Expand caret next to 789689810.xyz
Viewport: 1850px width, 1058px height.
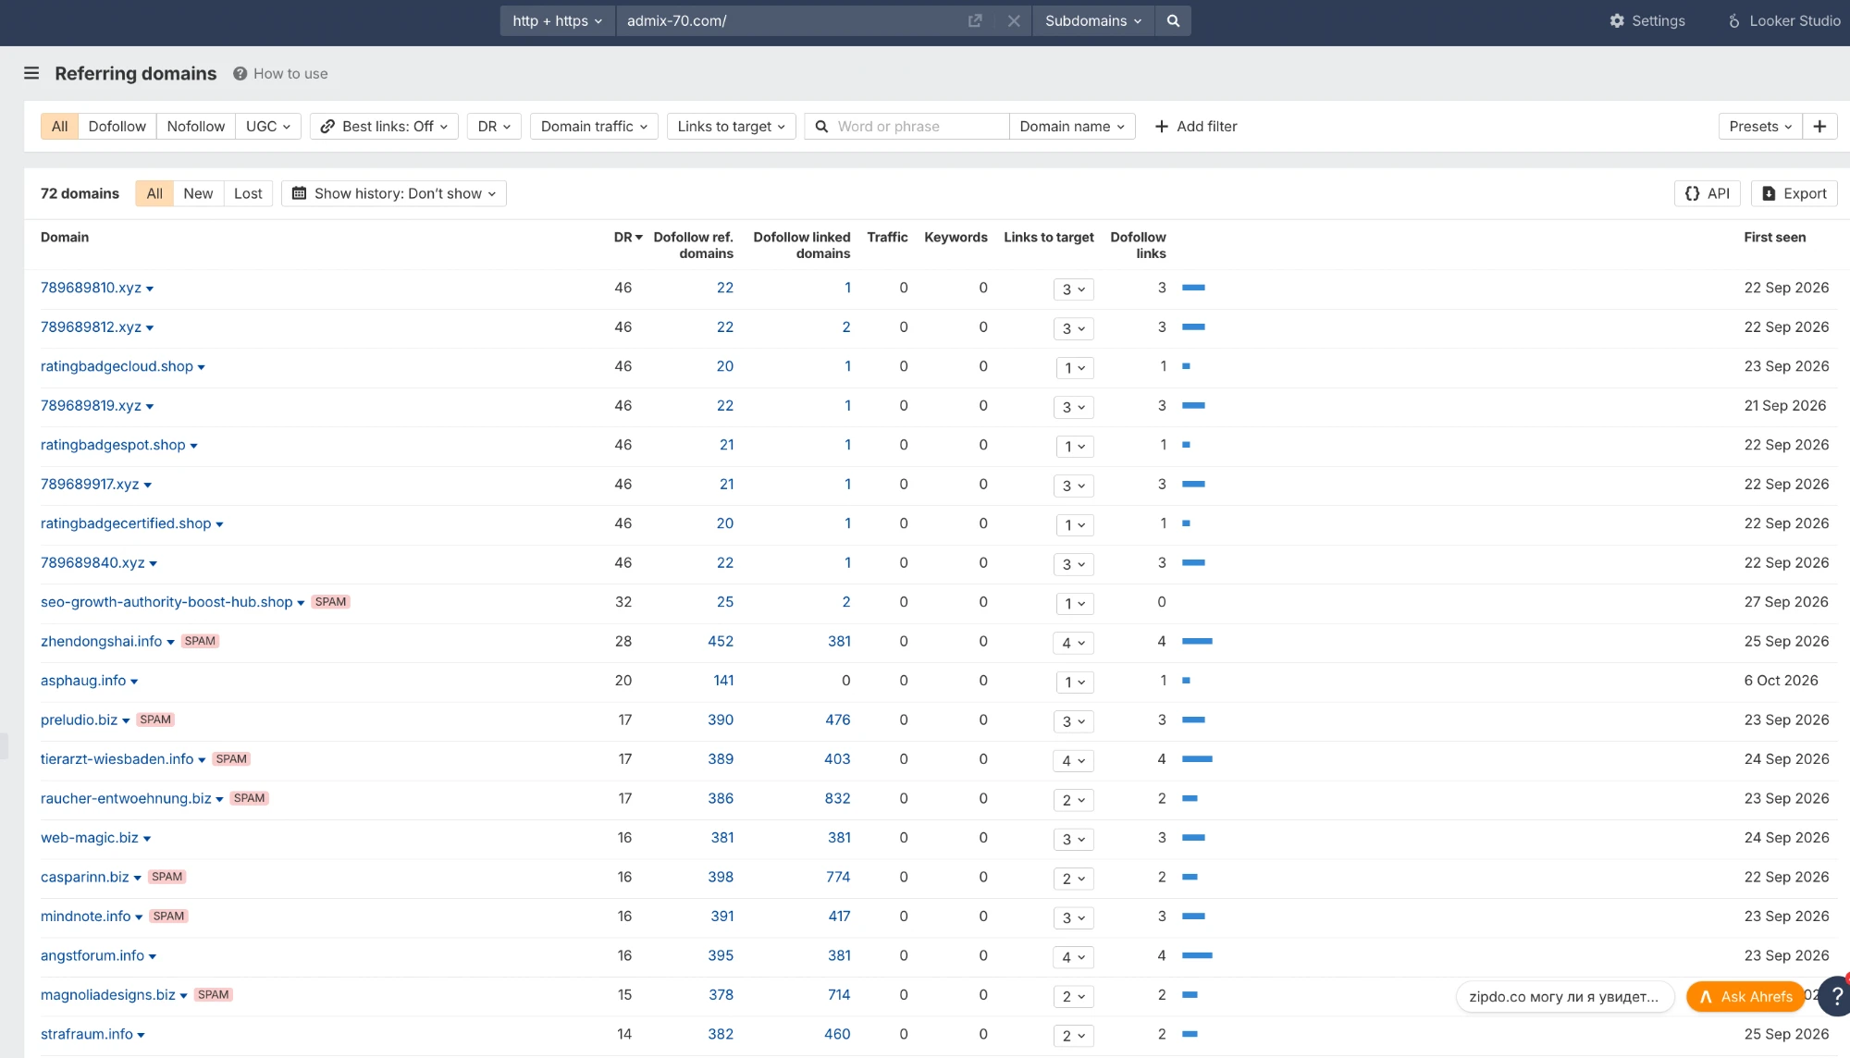click(x=150, y=289)
